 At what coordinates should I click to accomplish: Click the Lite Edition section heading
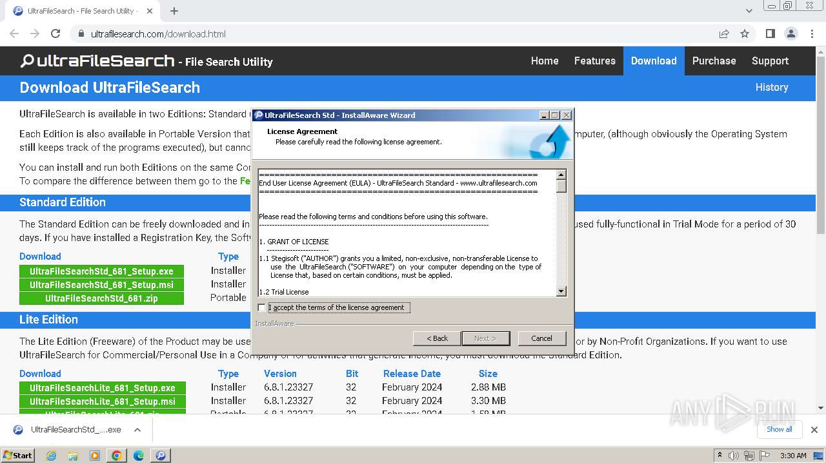(x=48, y=320)
